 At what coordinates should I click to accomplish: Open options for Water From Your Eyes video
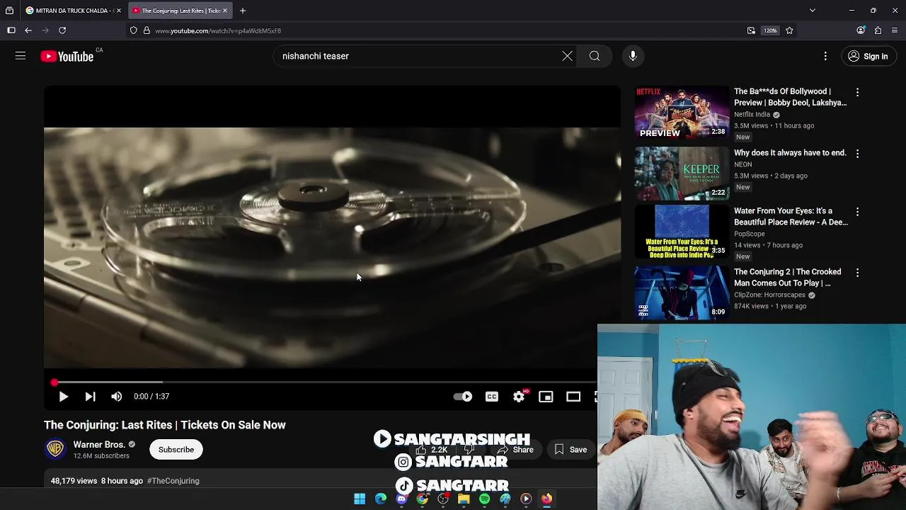click(x=857, y=211)
